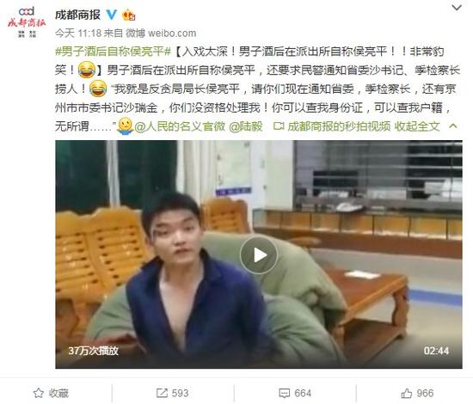
Task: Click the membership crown badge icon
Action: [128, 15]
